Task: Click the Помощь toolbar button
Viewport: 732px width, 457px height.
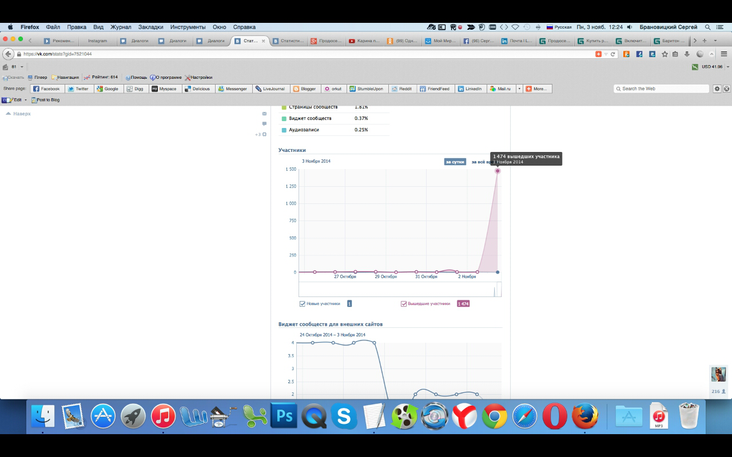Action: (x=136, y=77)
